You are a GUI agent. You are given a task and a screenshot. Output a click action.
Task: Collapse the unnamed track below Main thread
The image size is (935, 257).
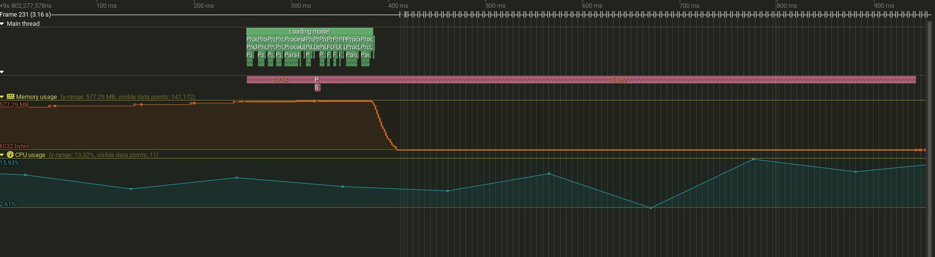2,72
